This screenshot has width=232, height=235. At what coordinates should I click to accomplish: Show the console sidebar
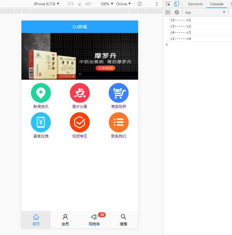tap(168, 12)
